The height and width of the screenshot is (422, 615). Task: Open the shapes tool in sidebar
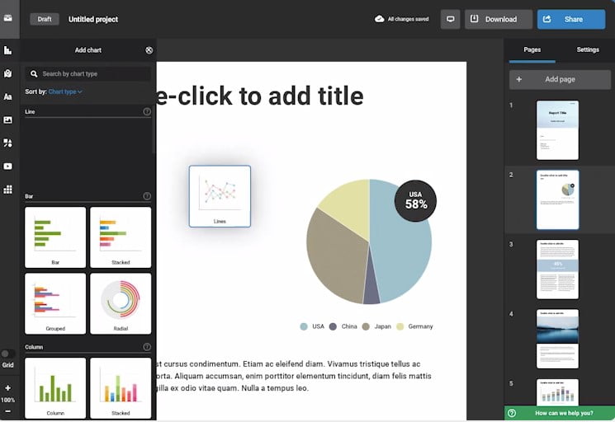(x=8, y=143)
